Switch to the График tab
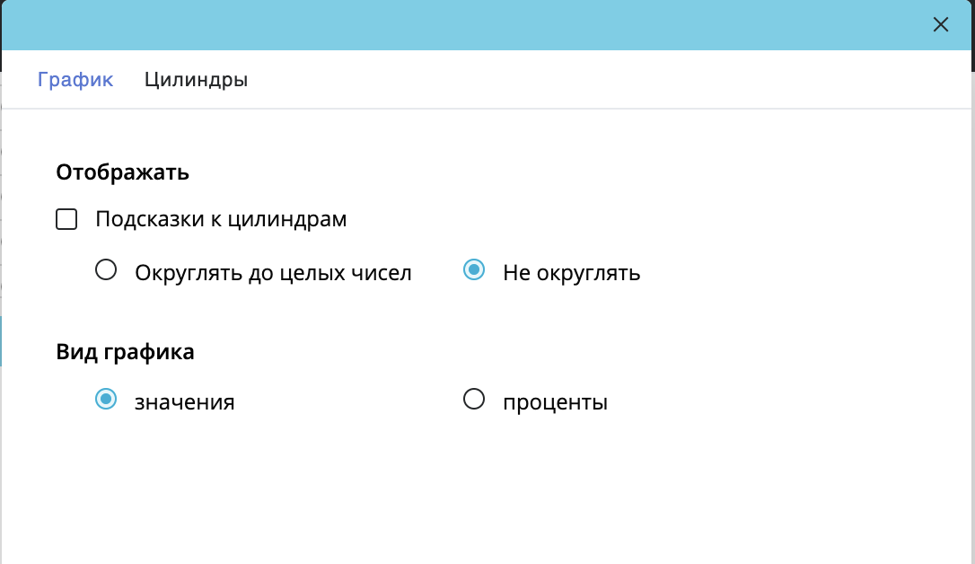This screenshot has width=975, height=564. point(75,80)
